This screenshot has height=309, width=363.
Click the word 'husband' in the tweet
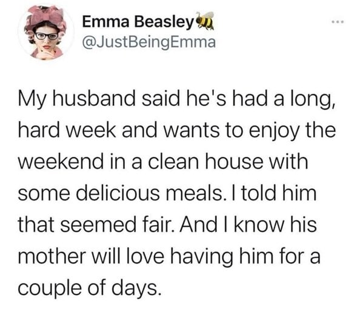(x=94, y=98)
